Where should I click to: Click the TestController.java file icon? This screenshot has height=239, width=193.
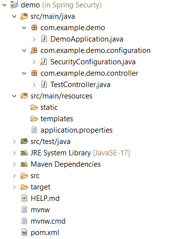[x=44, y=85]
